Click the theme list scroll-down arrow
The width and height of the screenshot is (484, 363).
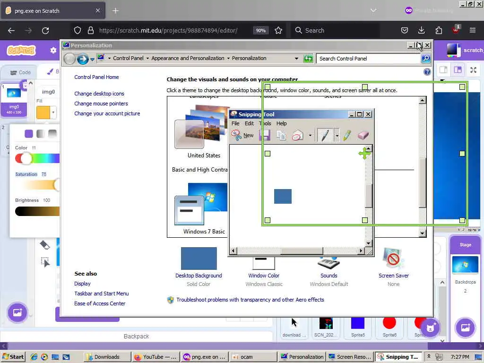pyautogui.click(x=422, y=233)
